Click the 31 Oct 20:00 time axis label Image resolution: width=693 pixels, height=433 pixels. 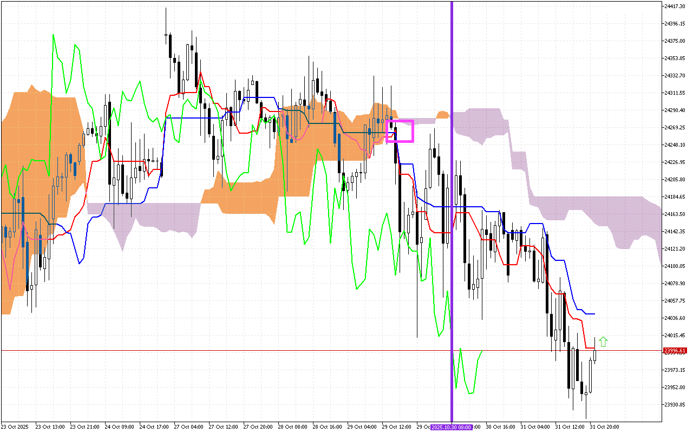[x=604, y=427]
